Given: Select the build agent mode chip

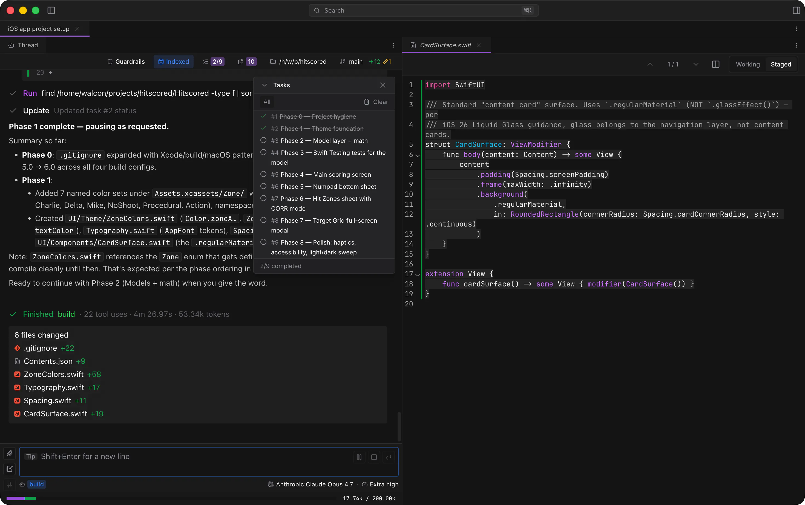Looking at the screenshot, I should pyautogui.click(x=36, y=484).
